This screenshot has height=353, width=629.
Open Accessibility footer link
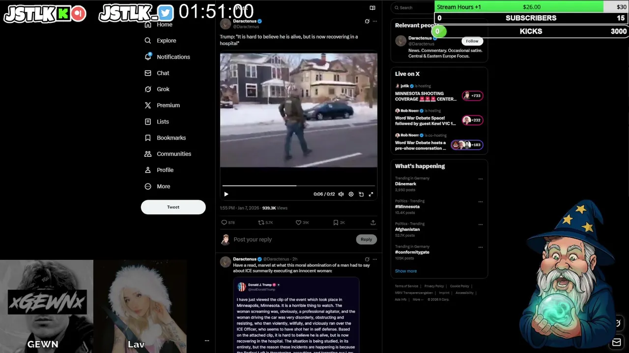coord(464,293)
